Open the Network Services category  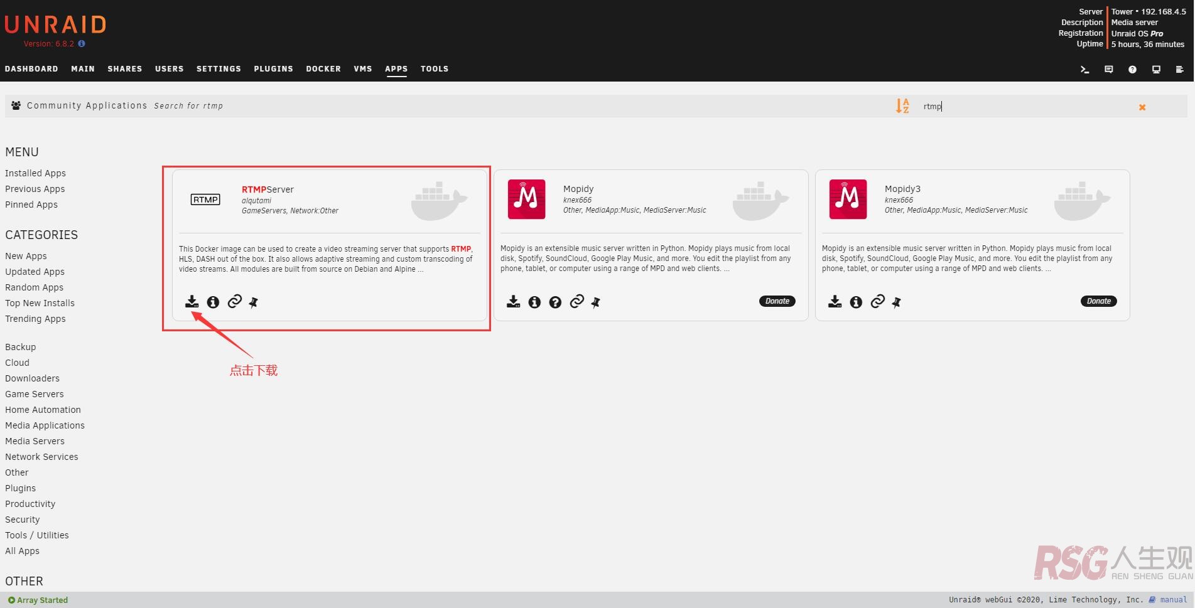coord(42,457)
